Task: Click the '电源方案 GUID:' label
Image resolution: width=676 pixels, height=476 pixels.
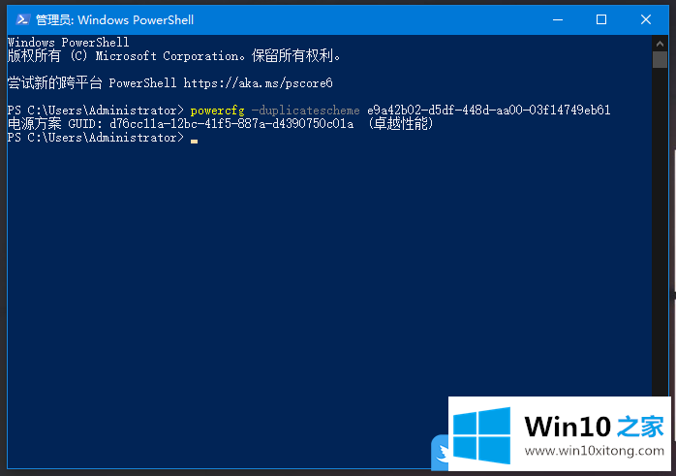Action: 55,124
